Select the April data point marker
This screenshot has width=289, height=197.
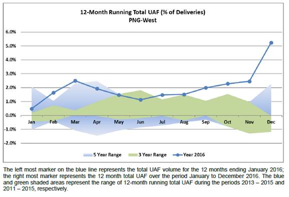pos(97,89)
